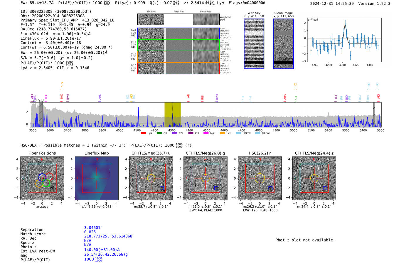Click the yellow highlighted band in full spectrum

pyautogui.click(x=172, y=115)
